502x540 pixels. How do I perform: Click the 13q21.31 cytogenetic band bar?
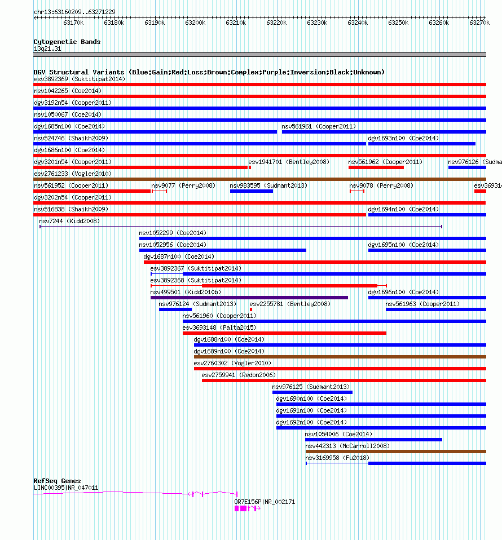[x=260, y=55]
